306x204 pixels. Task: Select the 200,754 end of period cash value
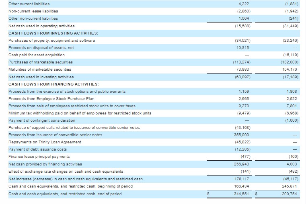(289, 194)
